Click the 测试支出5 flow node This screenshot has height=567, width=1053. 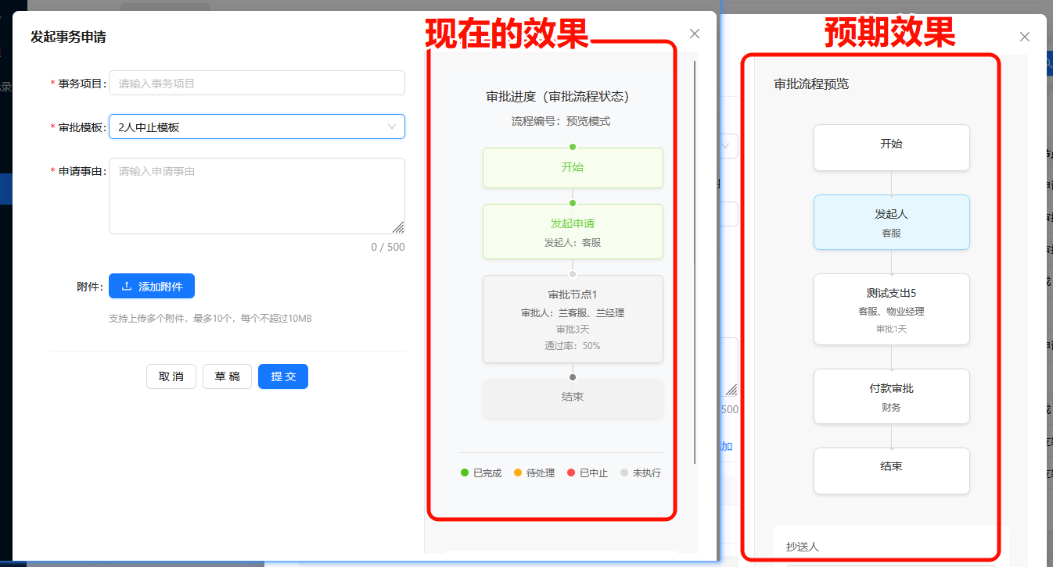pos(891,308)
